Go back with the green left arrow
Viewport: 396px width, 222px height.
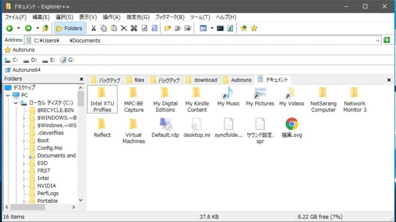10,28
